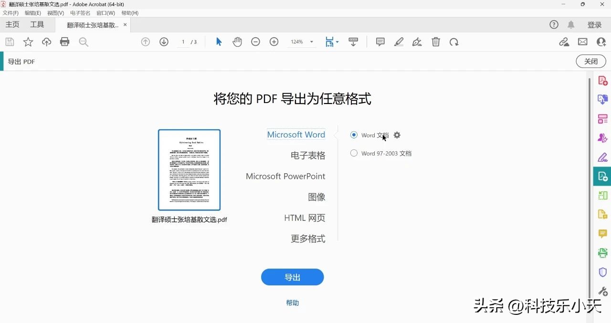Image resolution: width=611 pixels, height=323 pixels.
Task: Click the PDF document thumbnail preview
Action: [189, 169]
